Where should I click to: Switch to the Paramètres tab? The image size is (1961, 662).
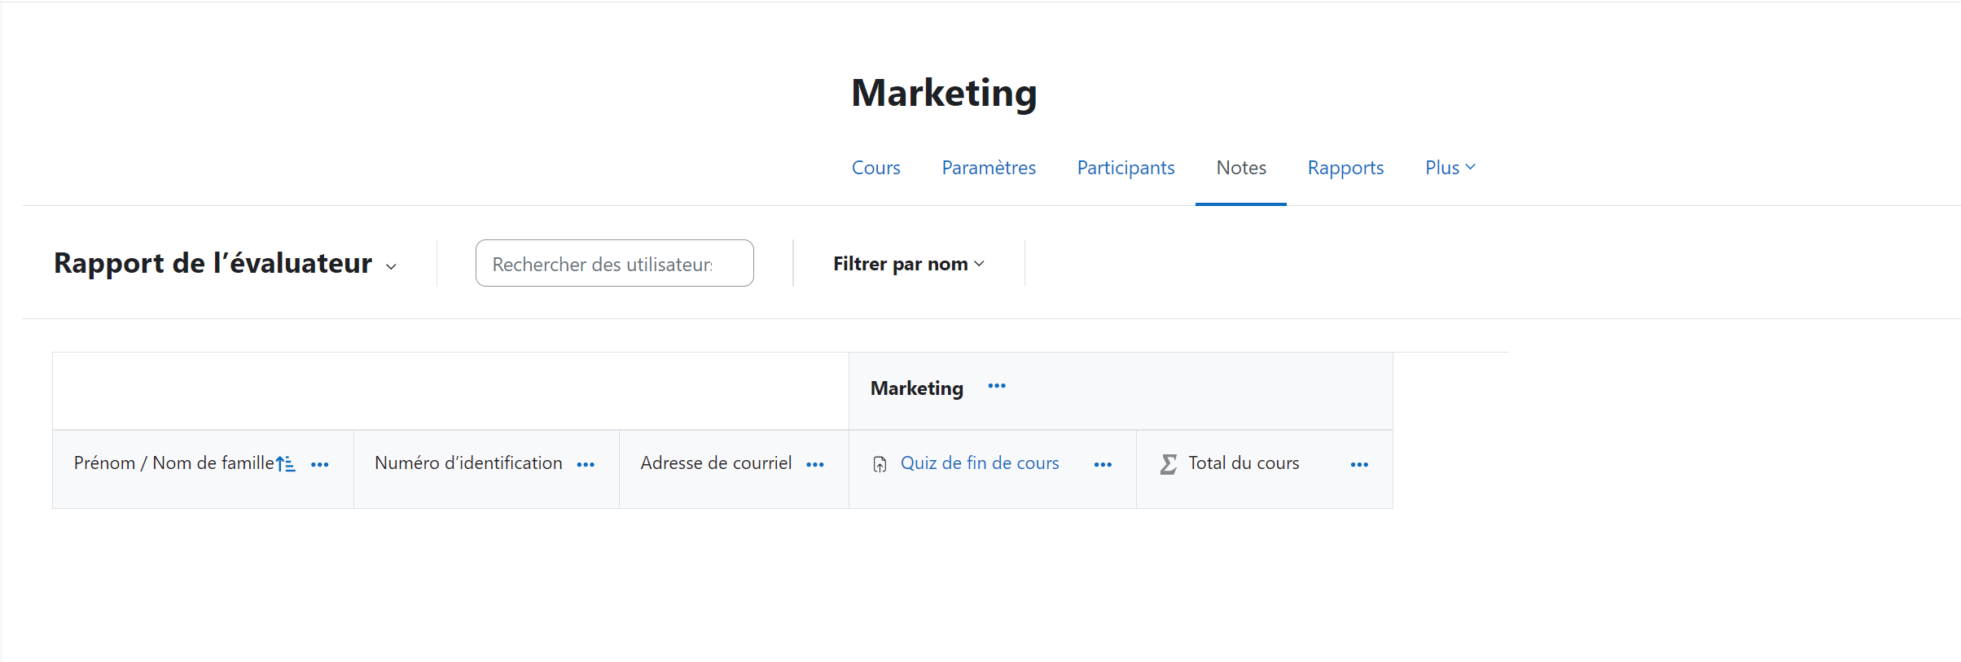(988, 168)
